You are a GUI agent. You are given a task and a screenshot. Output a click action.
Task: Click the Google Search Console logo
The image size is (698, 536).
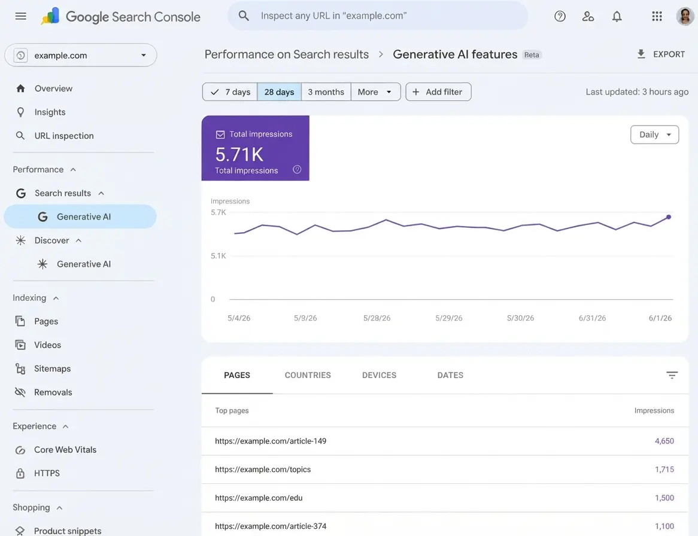coord(121,17)
